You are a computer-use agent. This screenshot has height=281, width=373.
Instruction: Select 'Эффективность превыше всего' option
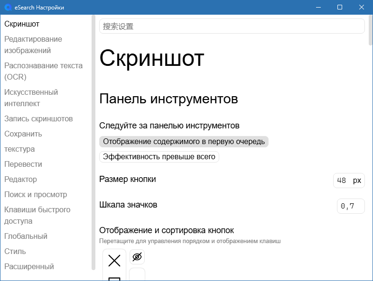(x=159, y=157)
